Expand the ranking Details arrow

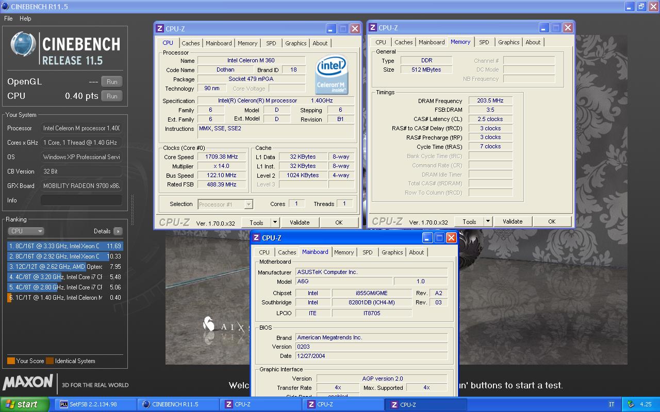118,231
